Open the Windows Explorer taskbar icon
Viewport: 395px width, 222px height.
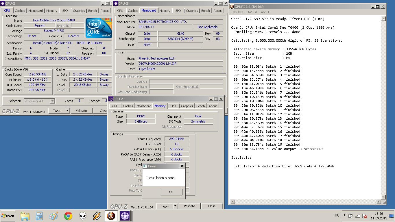click(x=25, y=216)
